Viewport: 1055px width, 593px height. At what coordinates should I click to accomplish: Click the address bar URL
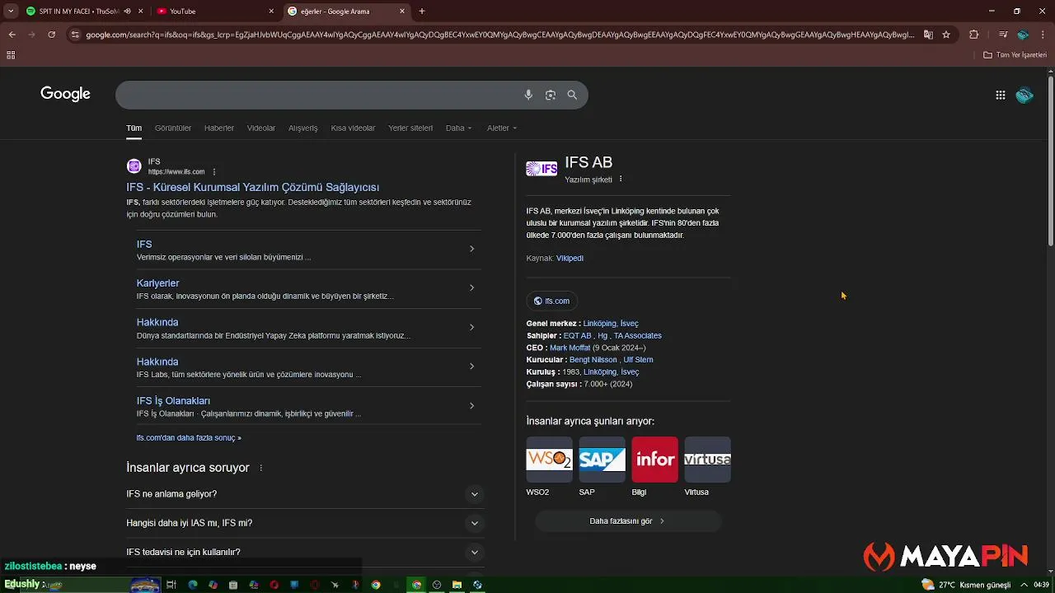(x=499, y=35)
